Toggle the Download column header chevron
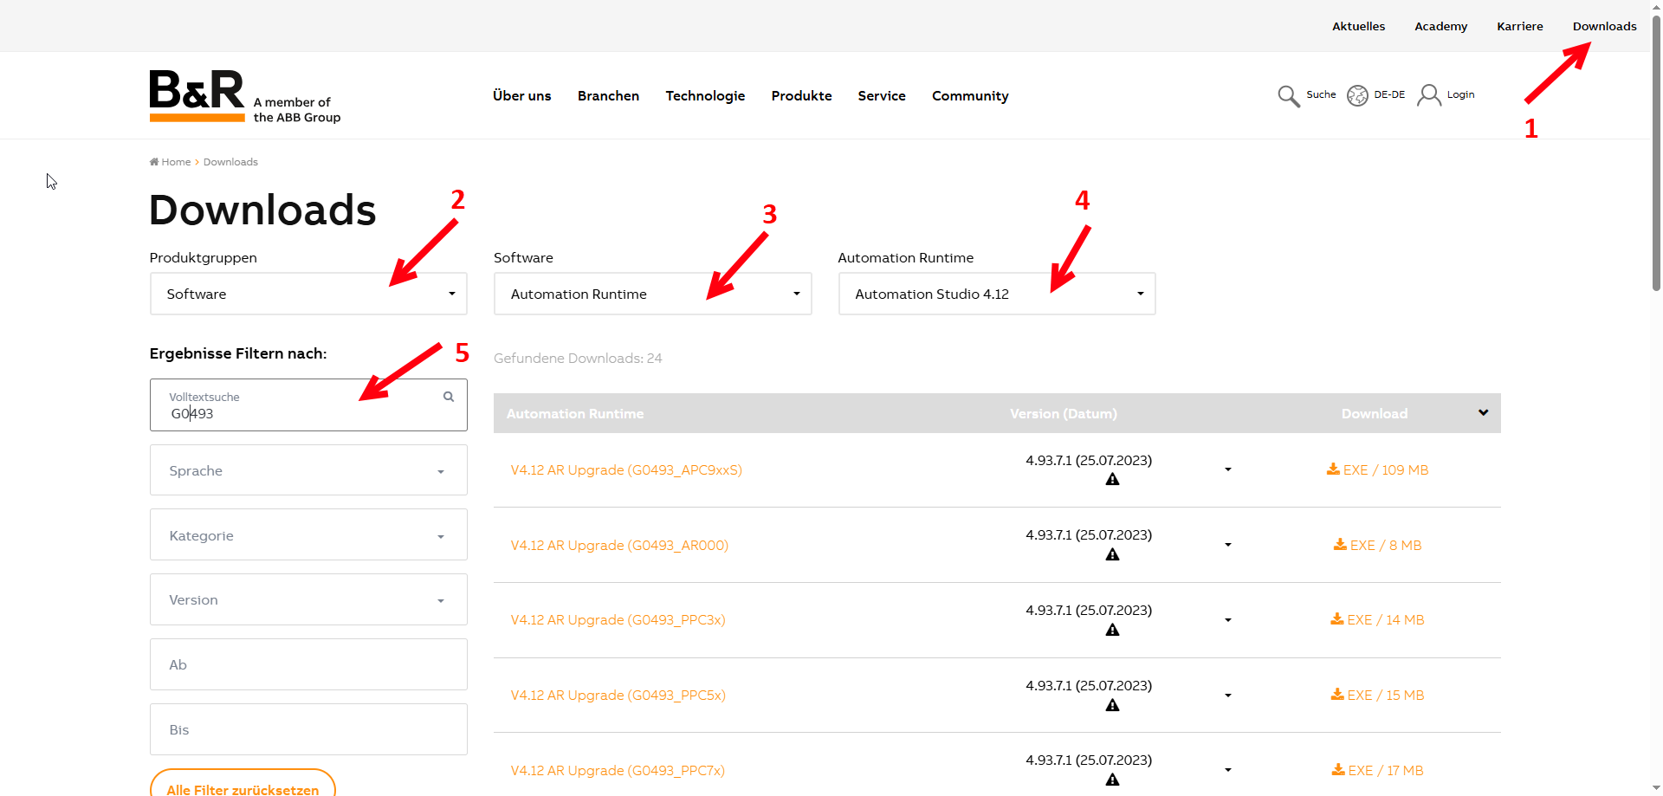 (1483, 413)
